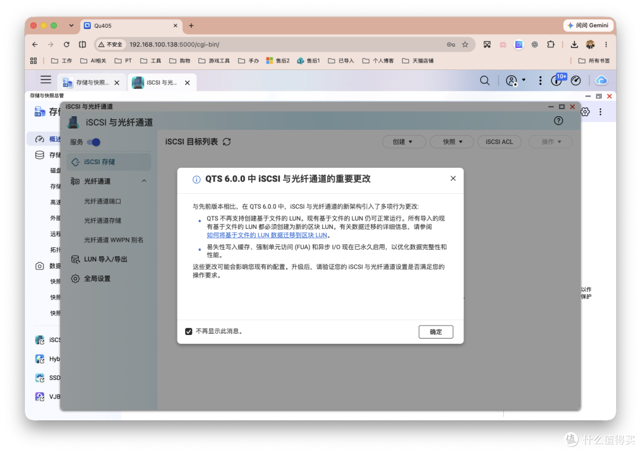
Task: Close the Qu405 browser tab
Action: [x=175, y=25]
